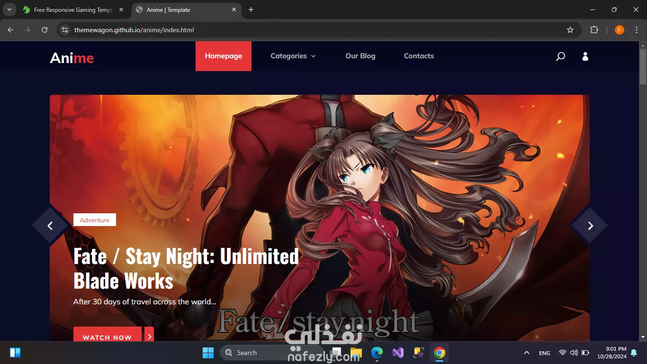
Task: Open the Contacts menu item
Action: (x=419, y=56)
